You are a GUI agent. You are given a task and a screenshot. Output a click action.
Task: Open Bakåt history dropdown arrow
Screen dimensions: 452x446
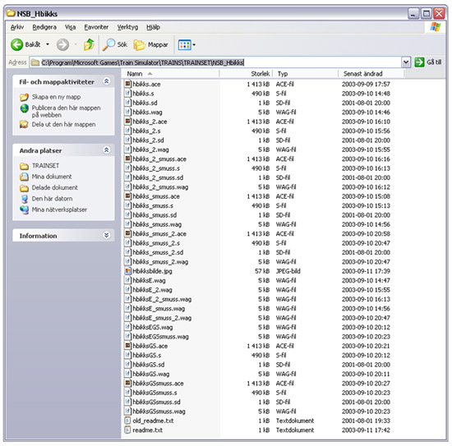tap(48, 44)
